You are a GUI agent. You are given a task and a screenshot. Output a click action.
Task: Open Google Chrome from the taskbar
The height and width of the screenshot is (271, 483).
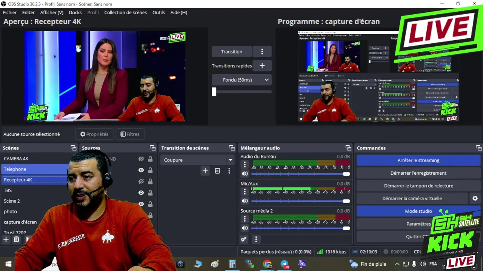coord(267,264)
